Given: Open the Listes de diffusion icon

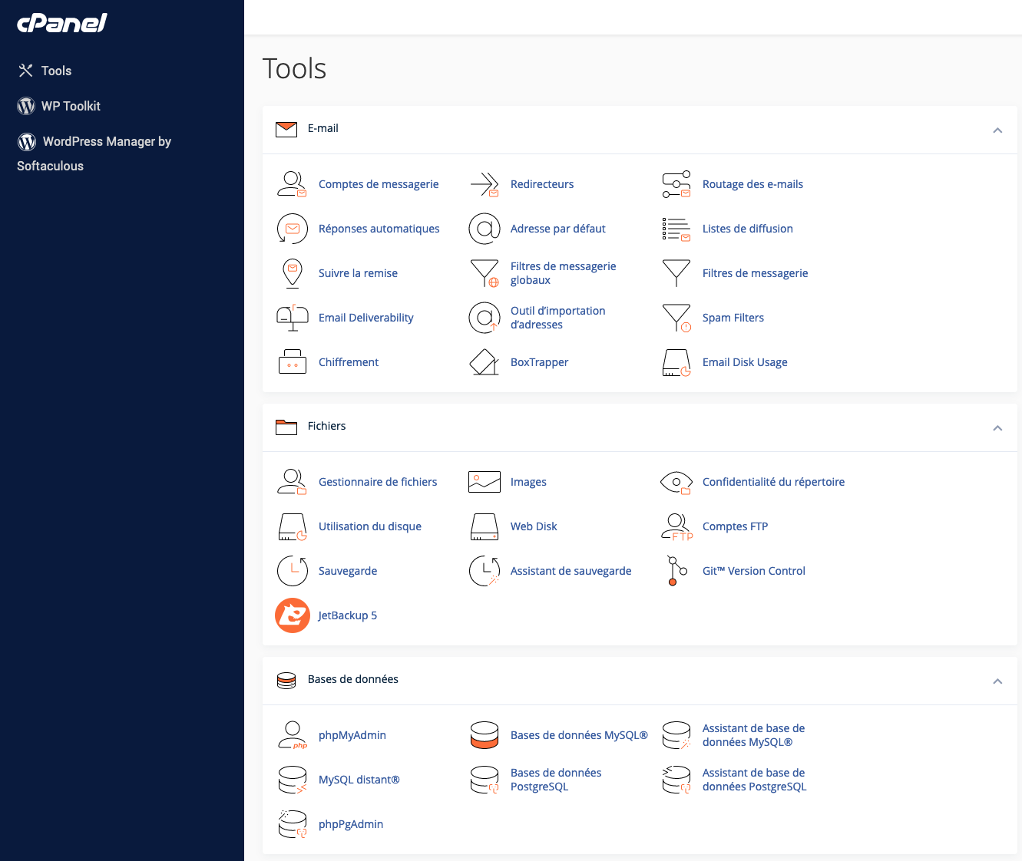Looking at the screenshot, I should (676, 229).
